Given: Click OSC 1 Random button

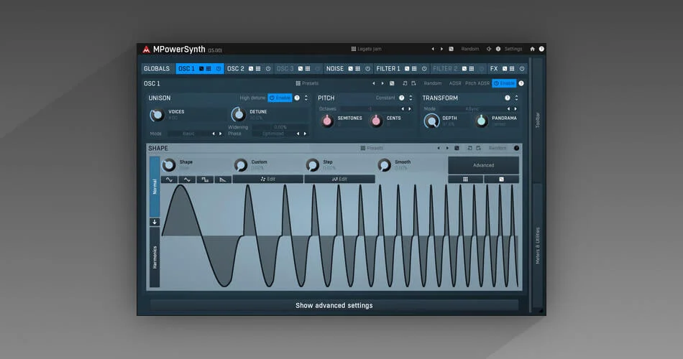Looking at the screenshot, I should pyautogui.click(x=433, y=83).
